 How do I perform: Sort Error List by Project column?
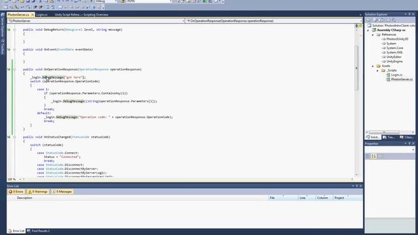[x=347, y=198]
